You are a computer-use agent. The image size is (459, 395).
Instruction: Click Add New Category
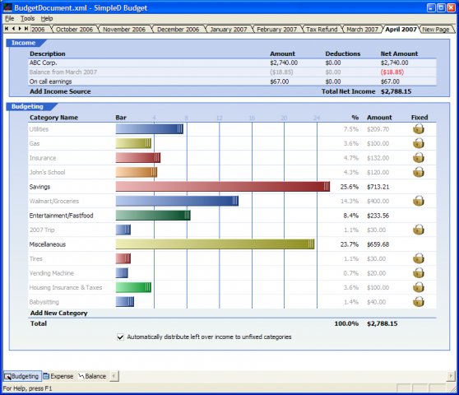(59, 313)
